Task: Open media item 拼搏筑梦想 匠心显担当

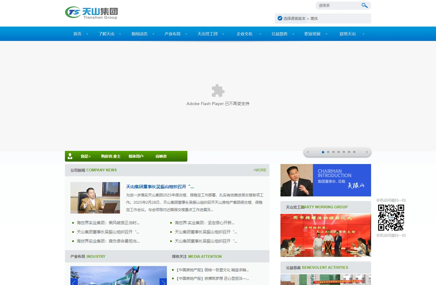Action: [213, 279]
